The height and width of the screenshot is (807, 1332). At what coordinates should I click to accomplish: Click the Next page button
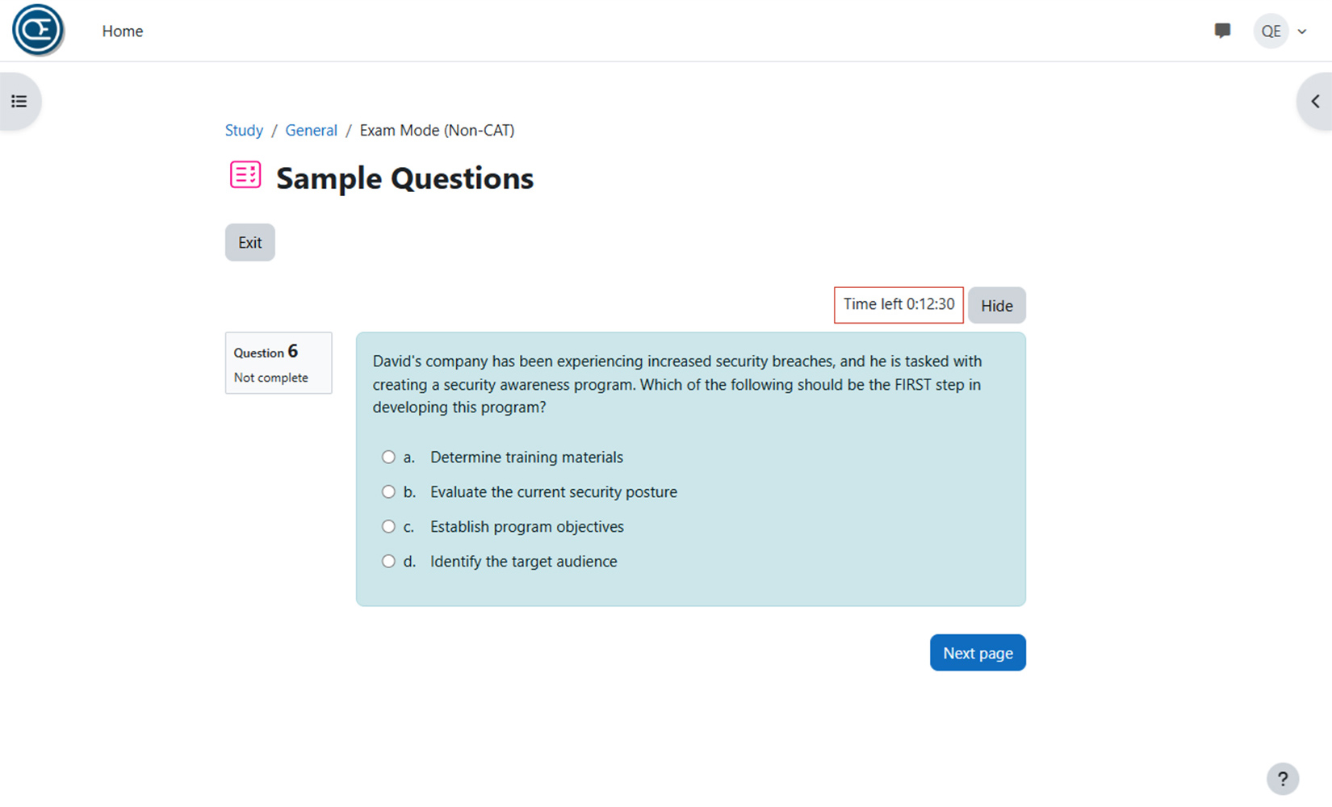pos(978,652)
